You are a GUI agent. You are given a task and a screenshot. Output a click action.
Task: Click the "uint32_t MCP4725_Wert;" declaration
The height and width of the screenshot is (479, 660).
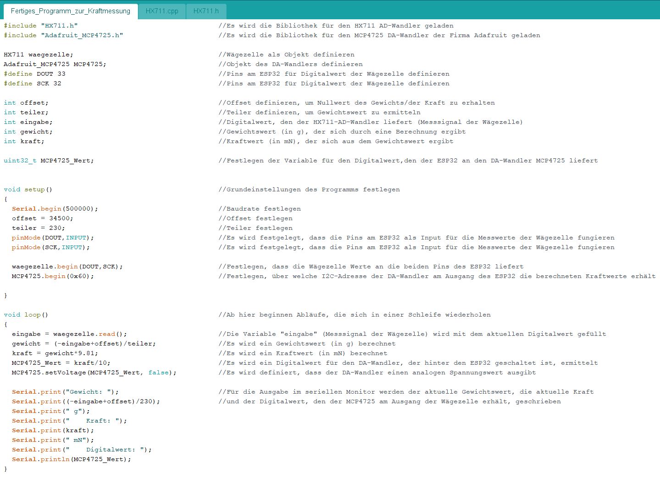49,161
